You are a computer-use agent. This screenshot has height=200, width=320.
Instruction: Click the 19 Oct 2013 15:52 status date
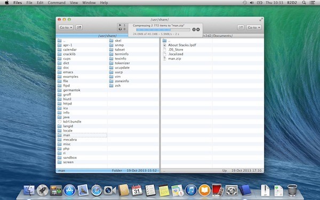[142, 171]
